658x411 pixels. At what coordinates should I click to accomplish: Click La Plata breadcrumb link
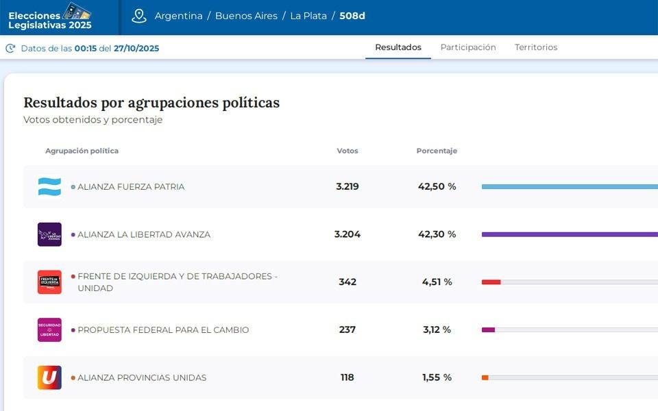308,16
